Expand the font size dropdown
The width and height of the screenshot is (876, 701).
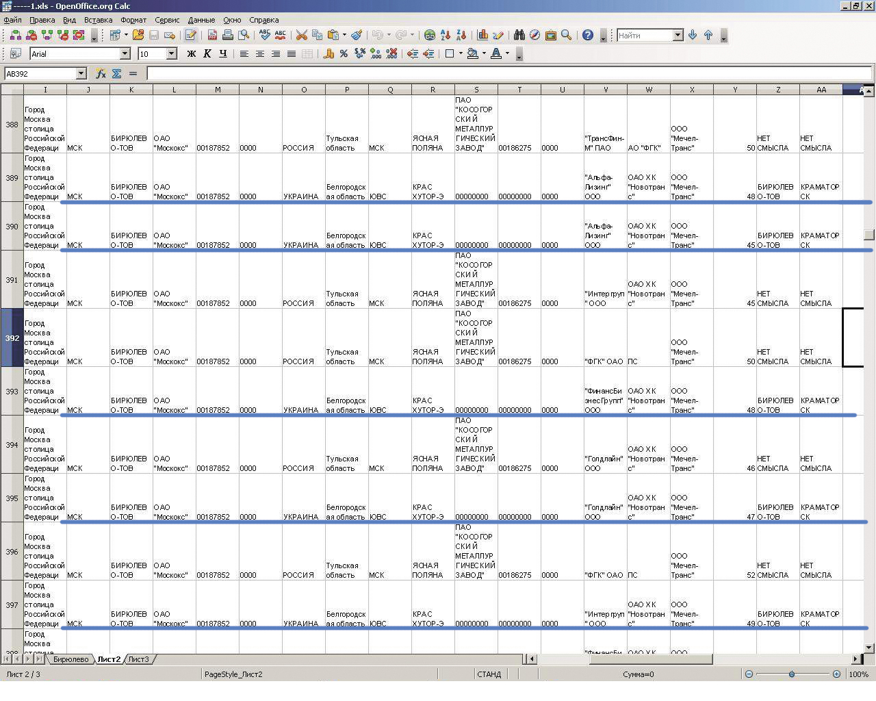171,53
